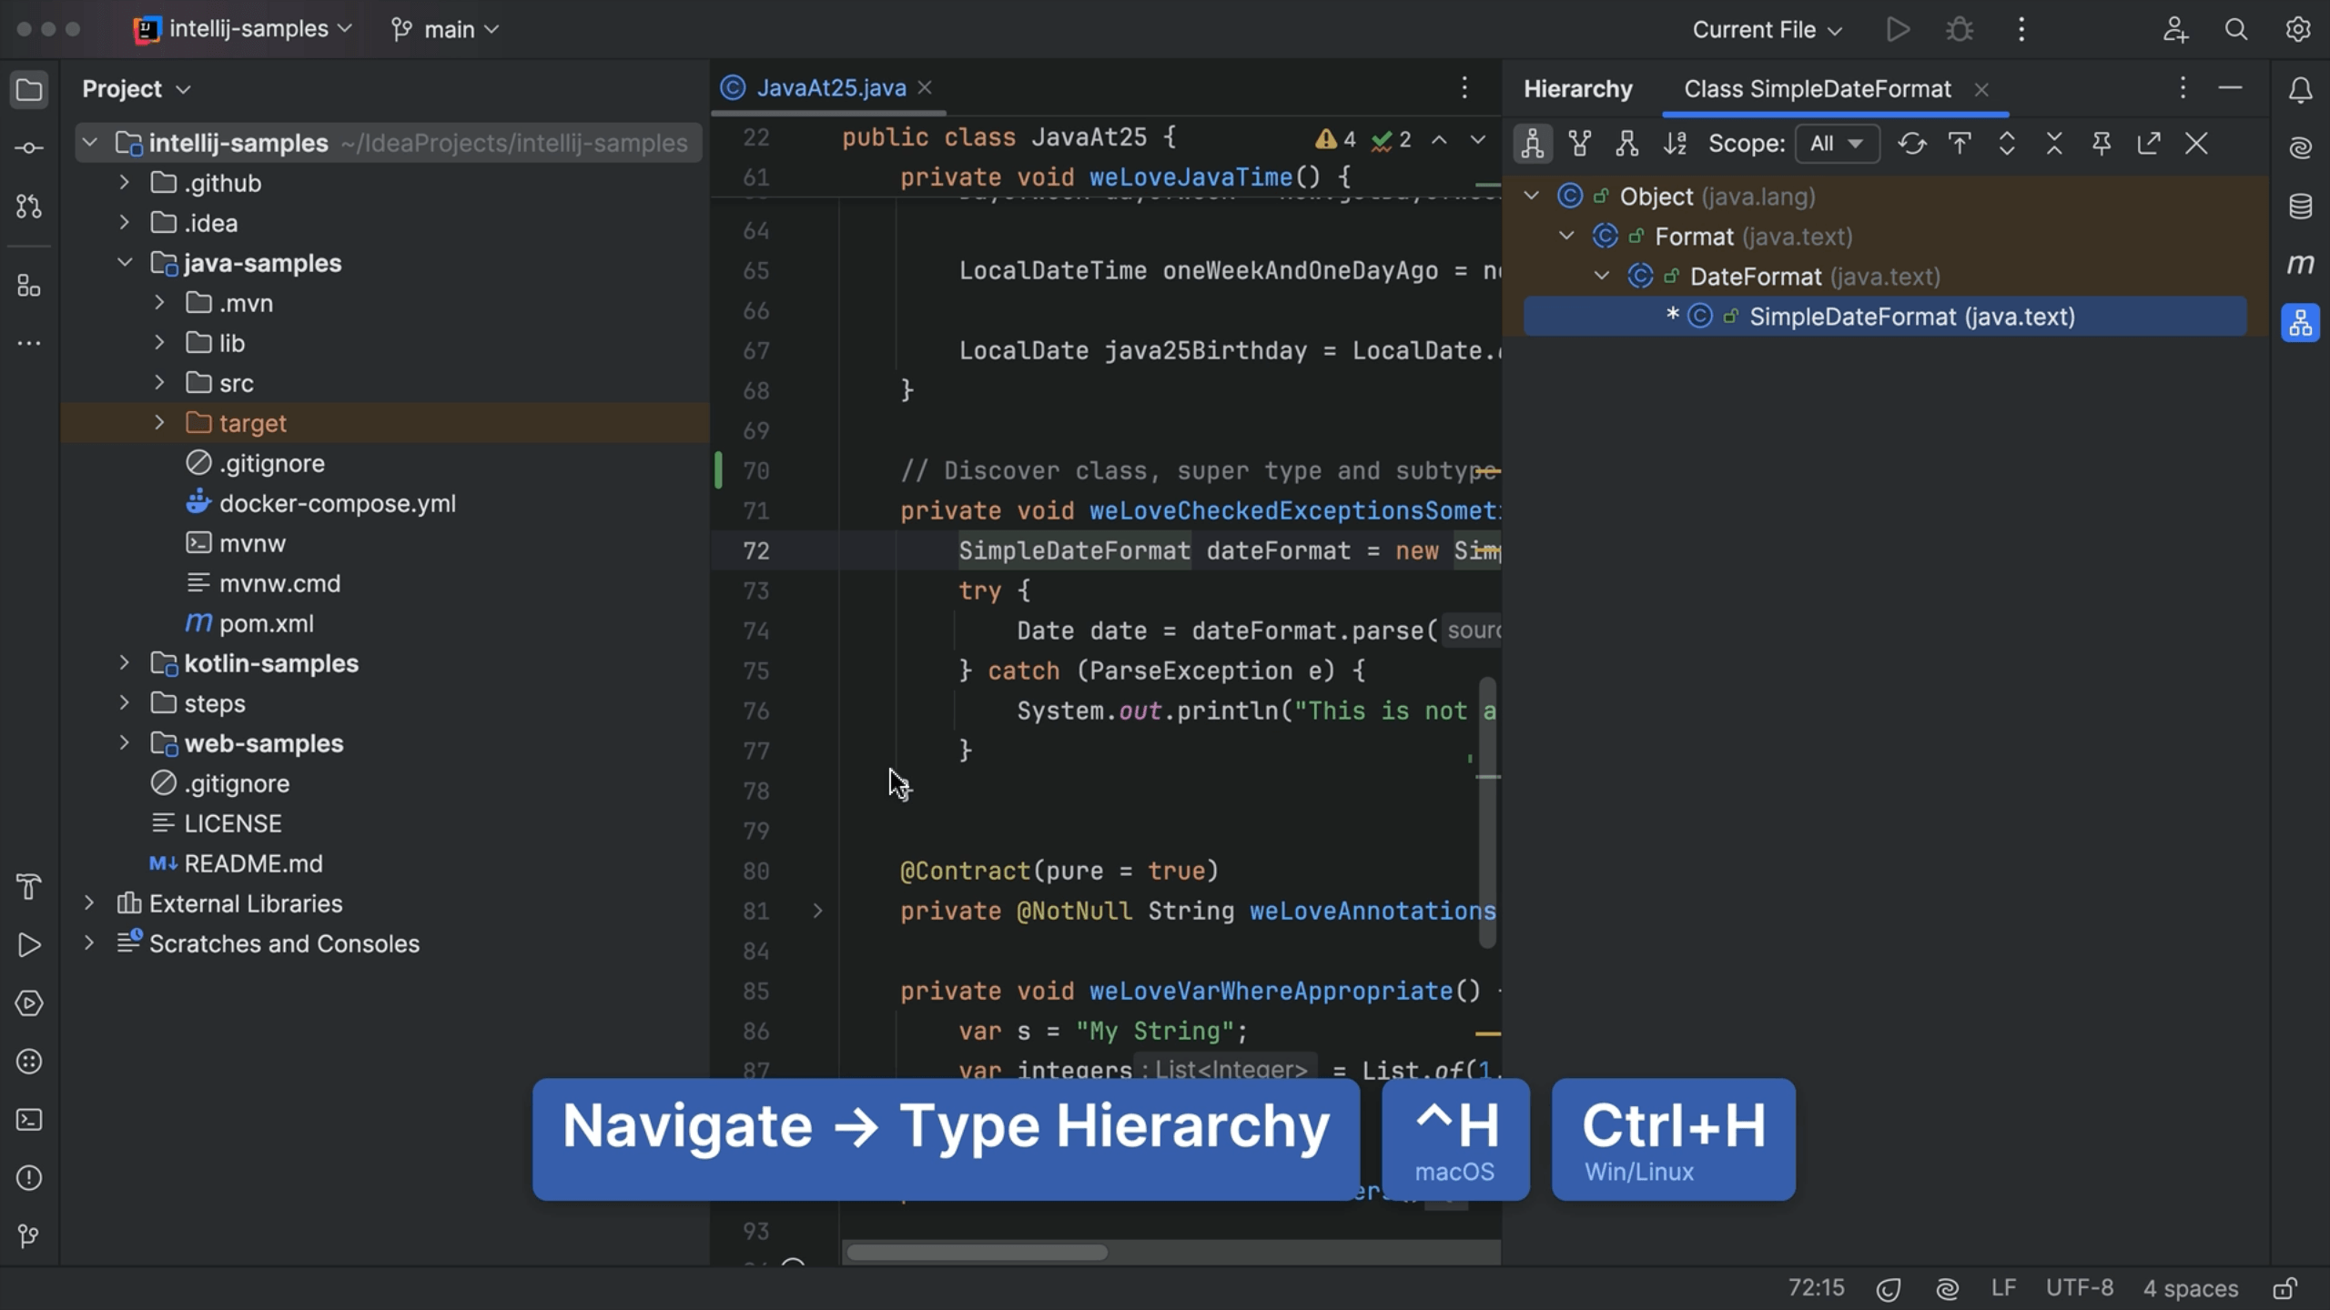Open the Terminal tool window

point(28,1120)
